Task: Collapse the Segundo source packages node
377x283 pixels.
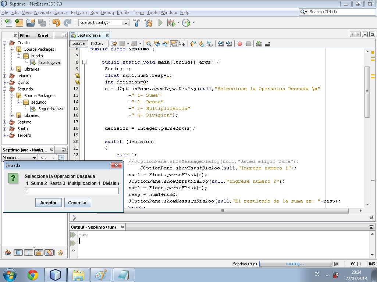Action: click(x=11, y=95)
